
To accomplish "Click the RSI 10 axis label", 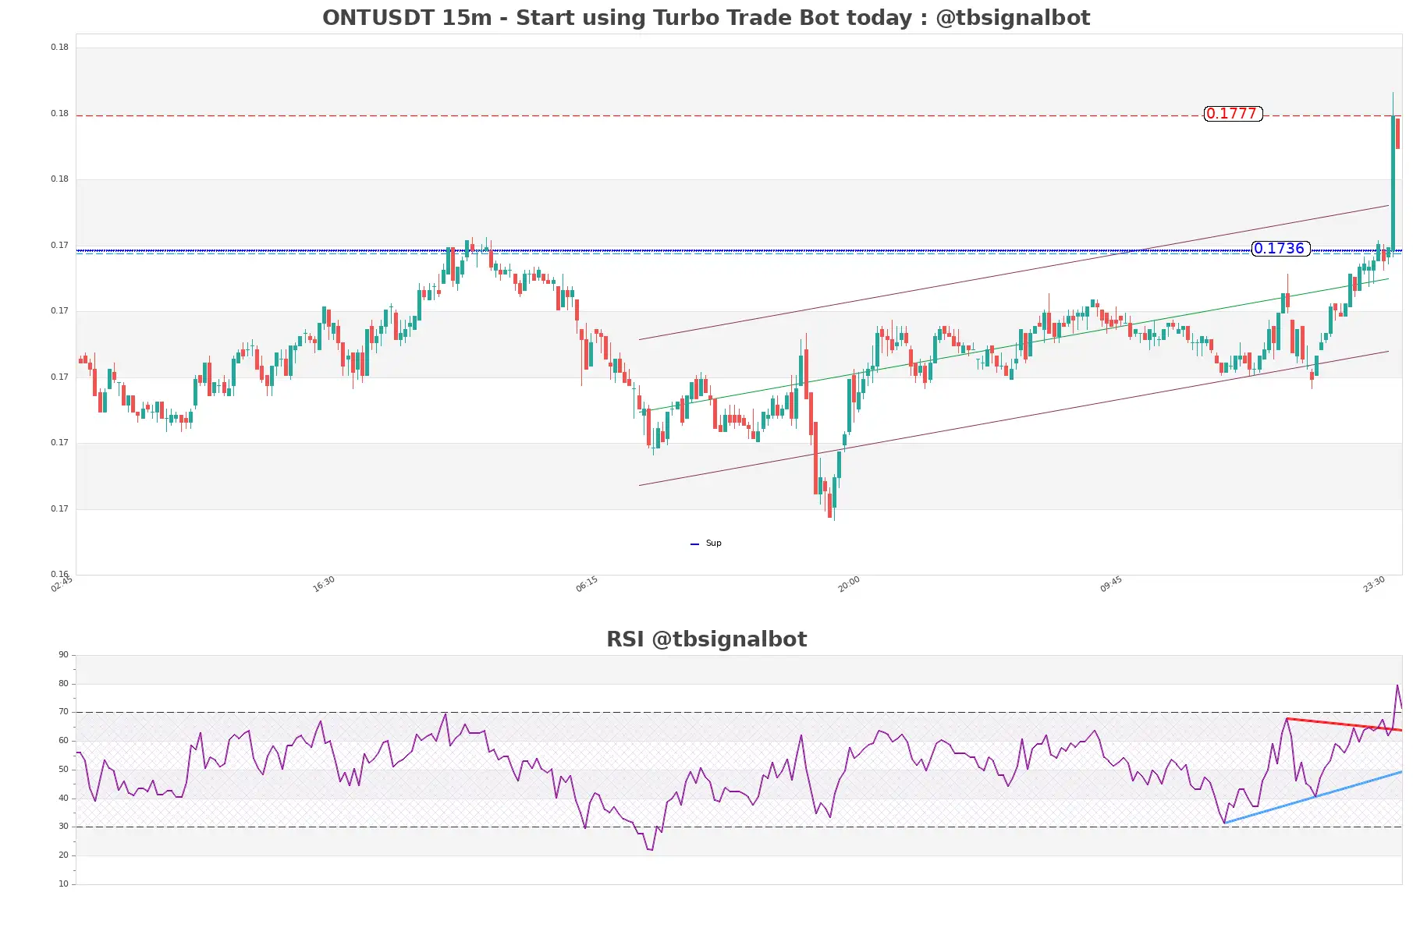I will coord(63,884).
